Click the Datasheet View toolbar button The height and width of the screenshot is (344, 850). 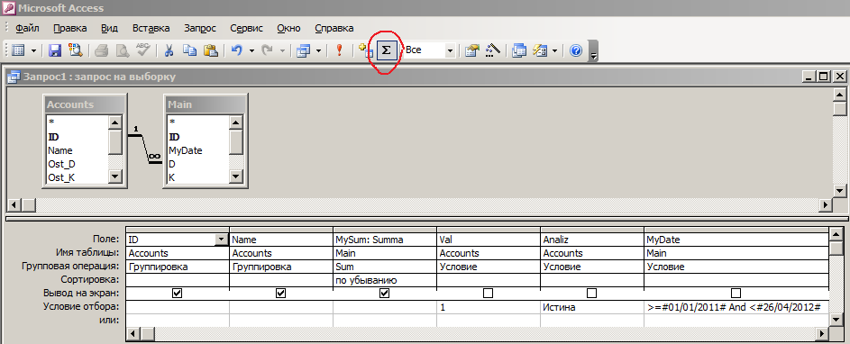pyautogui.click(x=18, y=50)
